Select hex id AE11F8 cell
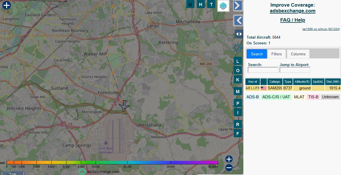341x175 pixels. tap(252, 88)
